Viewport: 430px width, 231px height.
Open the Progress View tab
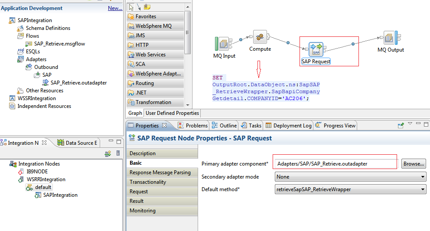click(x=336, y=125)
